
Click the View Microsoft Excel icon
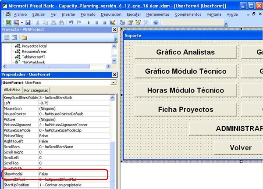click(8, 22)
